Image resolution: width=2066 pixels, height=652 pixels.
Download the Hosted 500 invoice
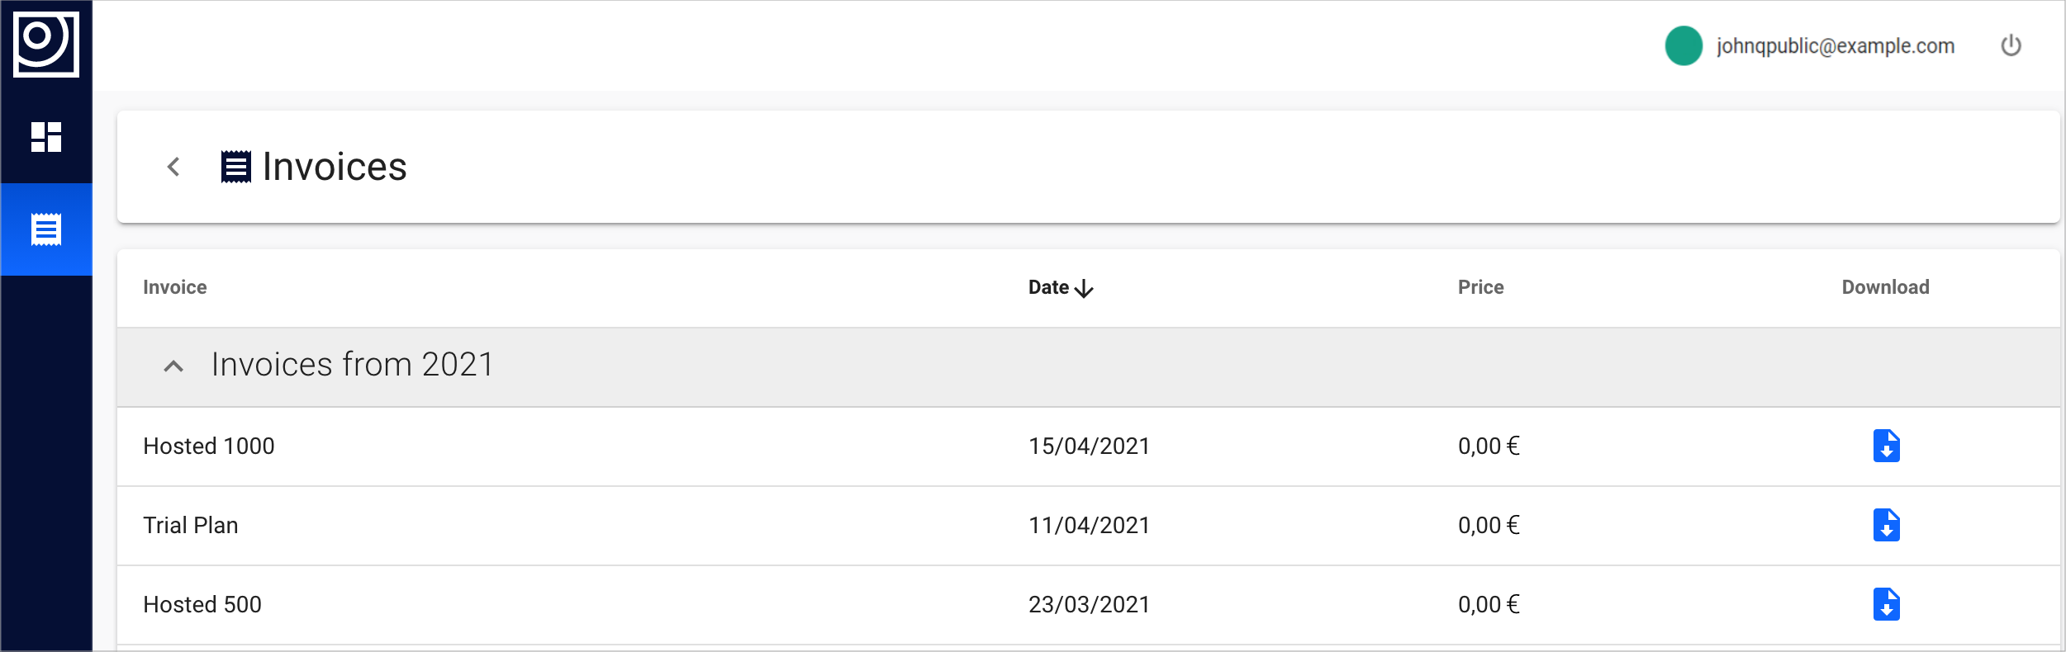pos(1886,605)
